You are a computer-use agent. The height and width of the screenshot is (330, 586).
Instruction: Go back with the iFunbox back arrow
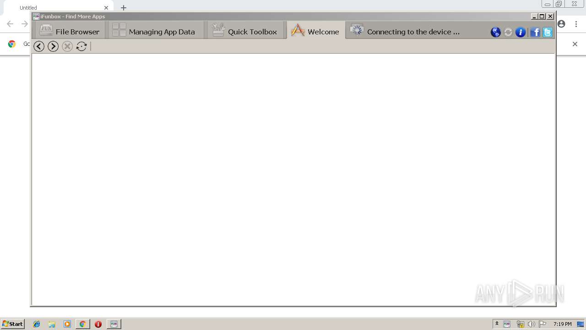click(39, 46)
